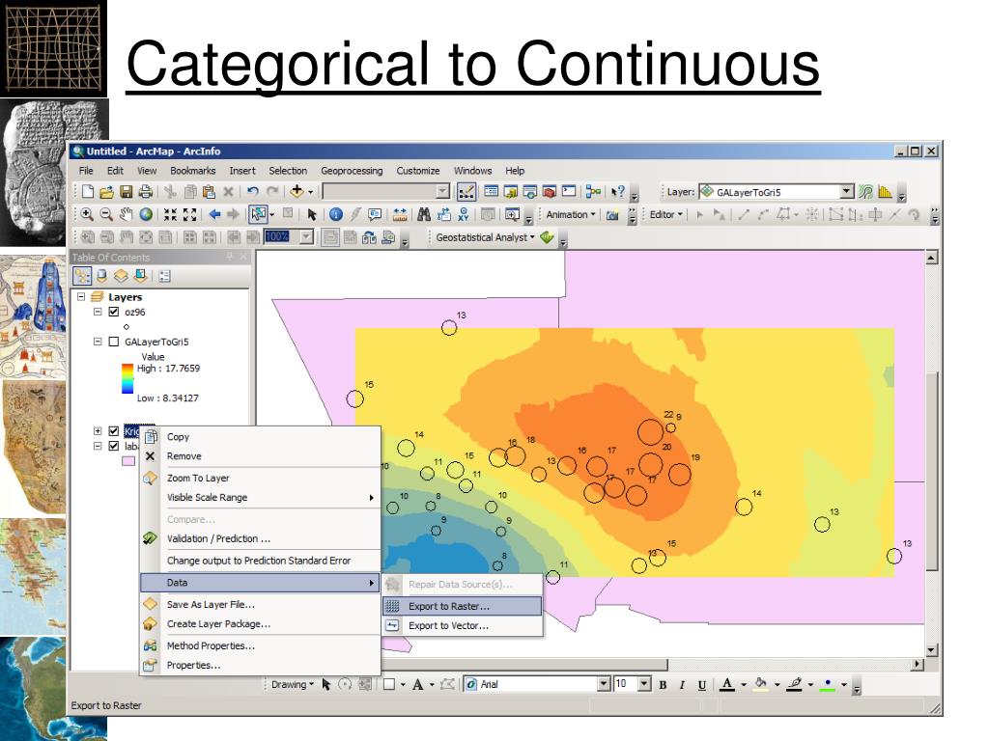Open the font size 10 dropdown

(644, 684)
